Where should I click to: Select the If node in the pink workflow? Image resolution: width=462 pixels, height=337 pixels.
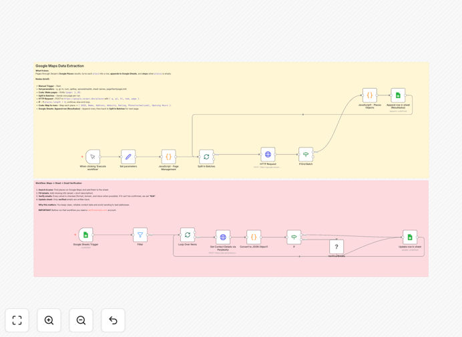coord(294,237)
